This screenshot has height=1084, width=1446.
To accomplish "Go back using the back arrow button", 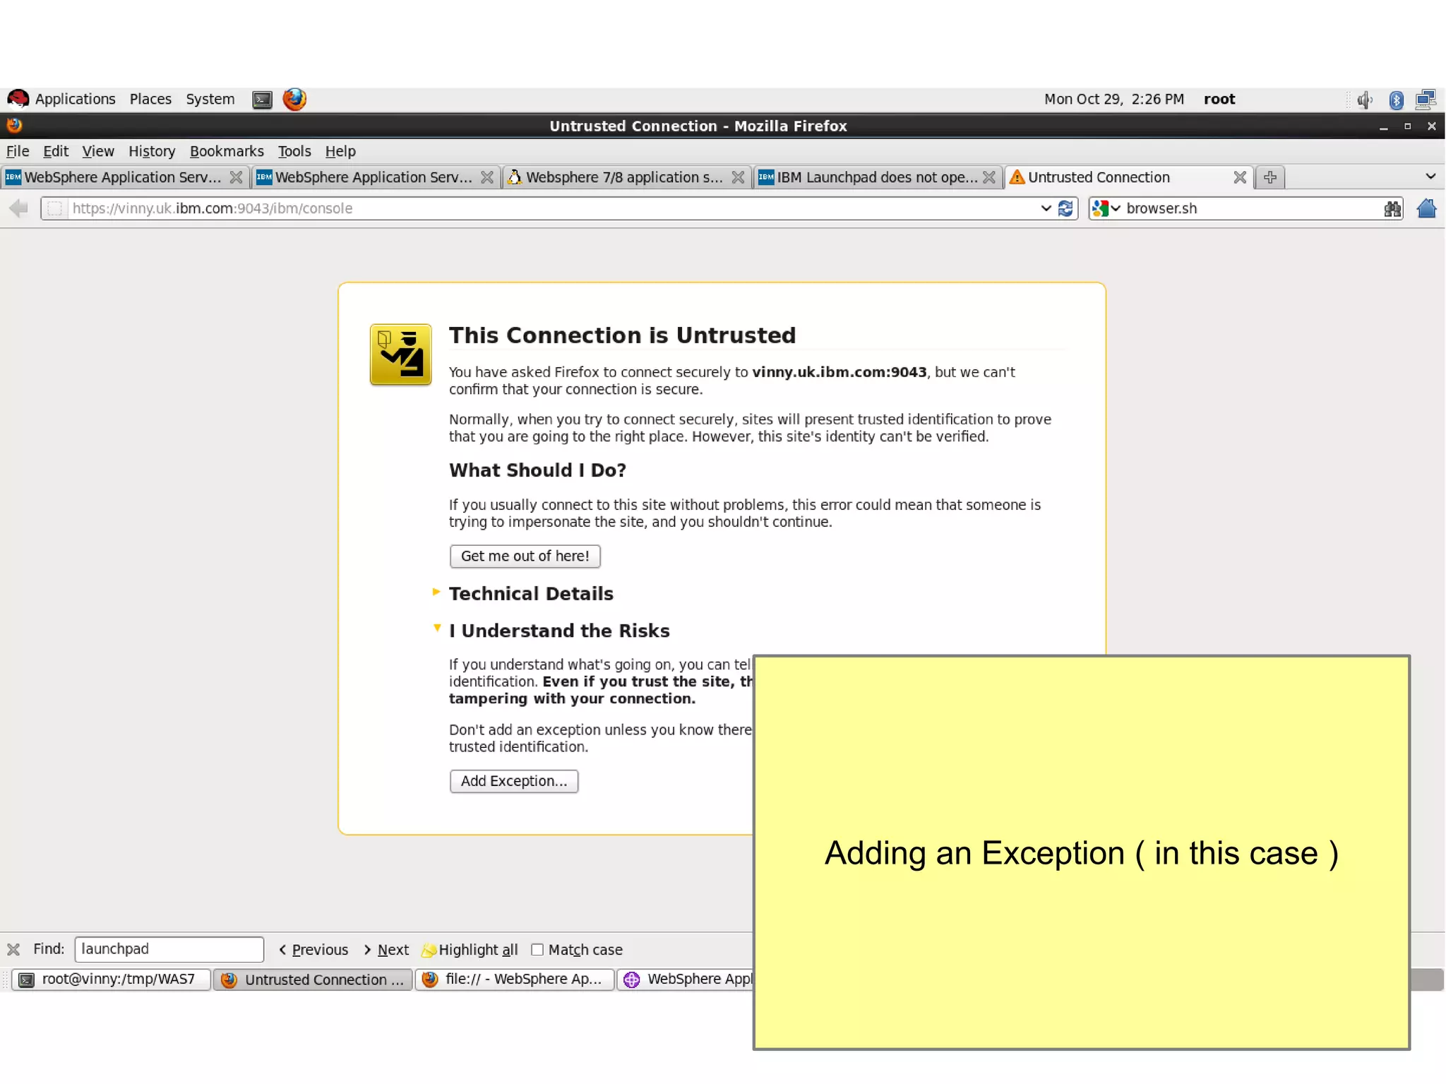I will point(18,208).
